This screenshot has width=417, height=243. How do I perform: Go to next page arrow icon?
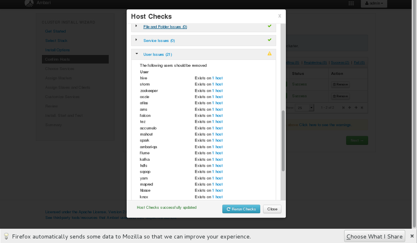tap(356, 108)
